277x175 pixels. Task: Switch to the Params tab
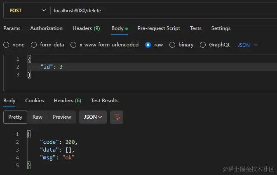pyautogui.click(x=12, y=28)
